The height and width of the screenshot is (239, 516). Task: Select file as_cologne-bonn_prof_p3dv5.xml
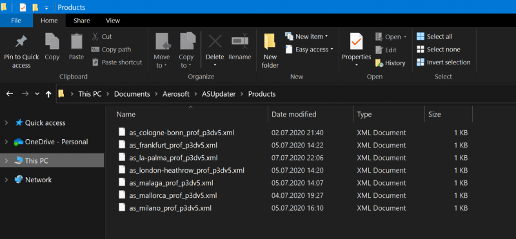click(x=182, y=133)
